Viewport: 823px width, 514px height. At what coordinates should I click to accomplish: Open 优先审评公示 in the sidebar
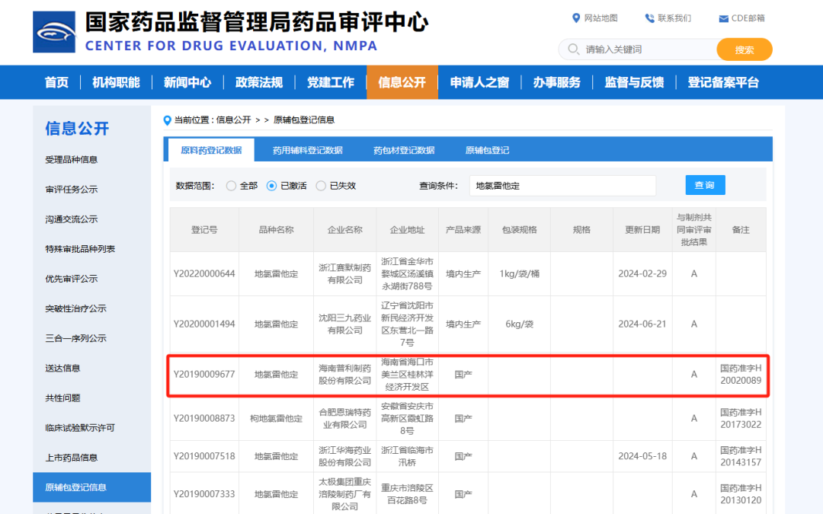[x=72, y=279]
